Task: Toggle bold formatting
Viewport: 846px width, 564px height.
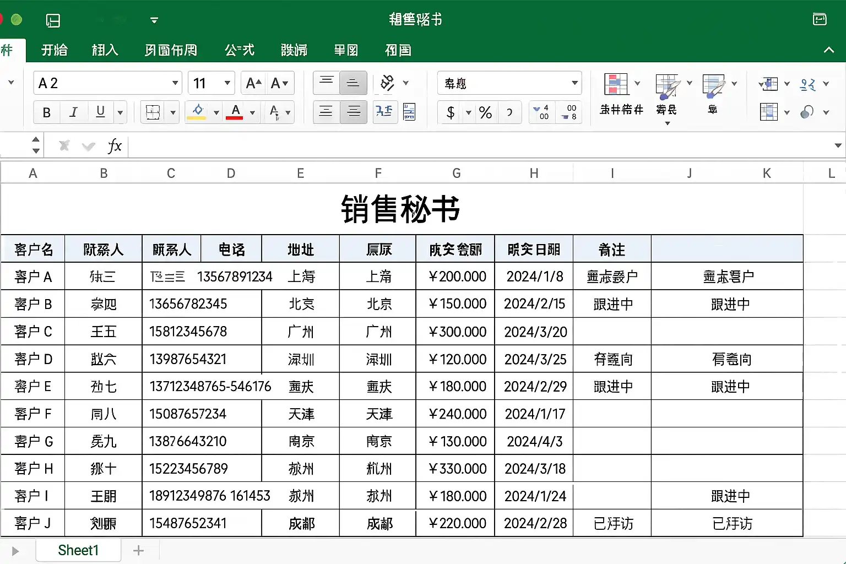Action: tap(47, 112)
